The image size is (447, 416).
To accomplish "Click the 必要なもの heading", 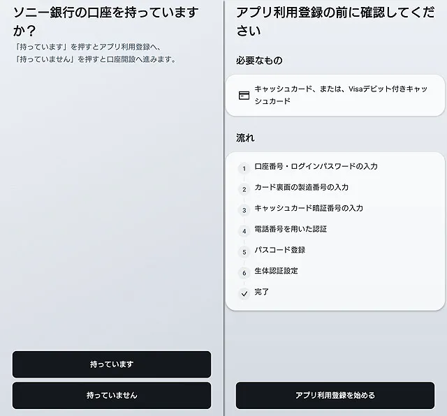I will (x=259, y=61).
